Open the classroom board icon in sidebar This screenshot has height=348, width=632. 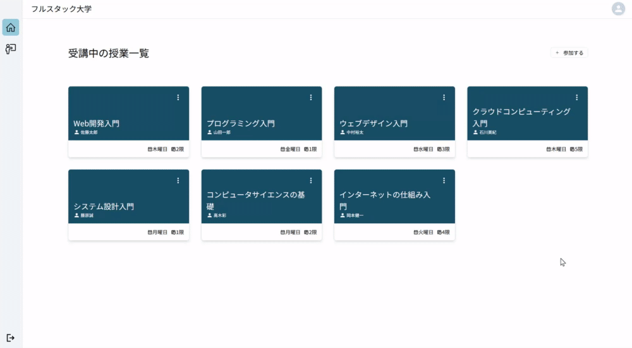tap(11, 49)
